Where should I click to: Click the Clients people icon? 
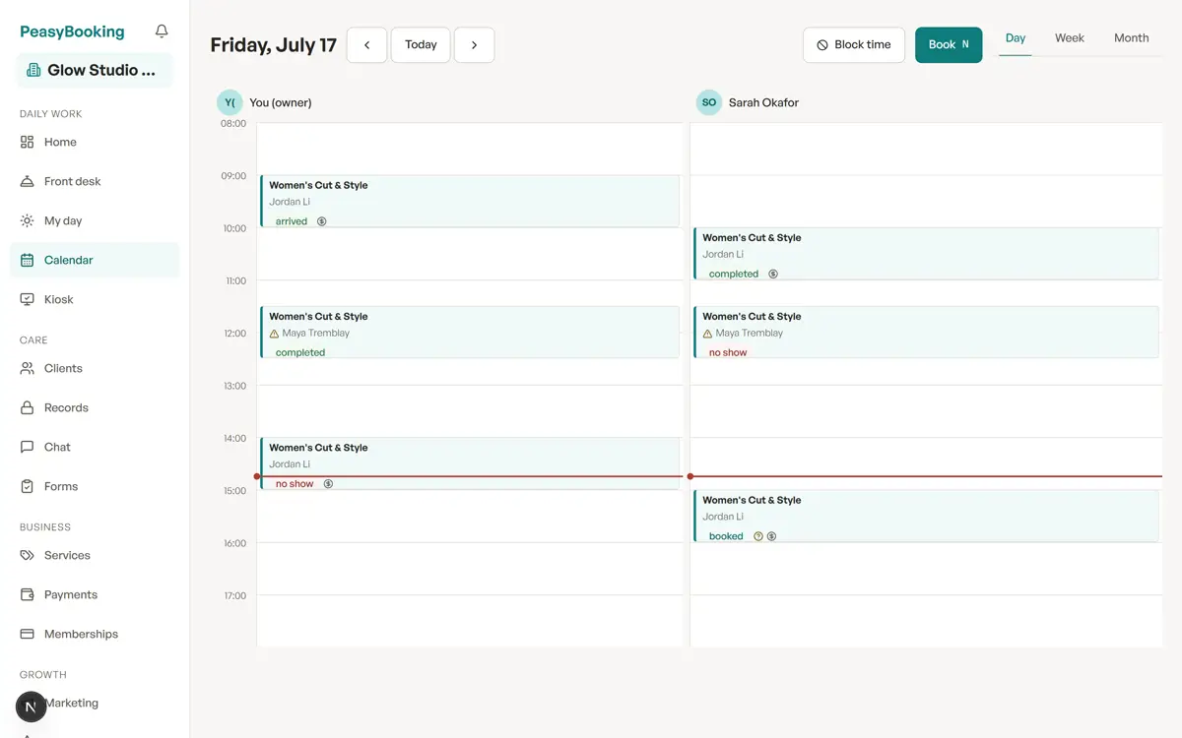tap(28, 368)
